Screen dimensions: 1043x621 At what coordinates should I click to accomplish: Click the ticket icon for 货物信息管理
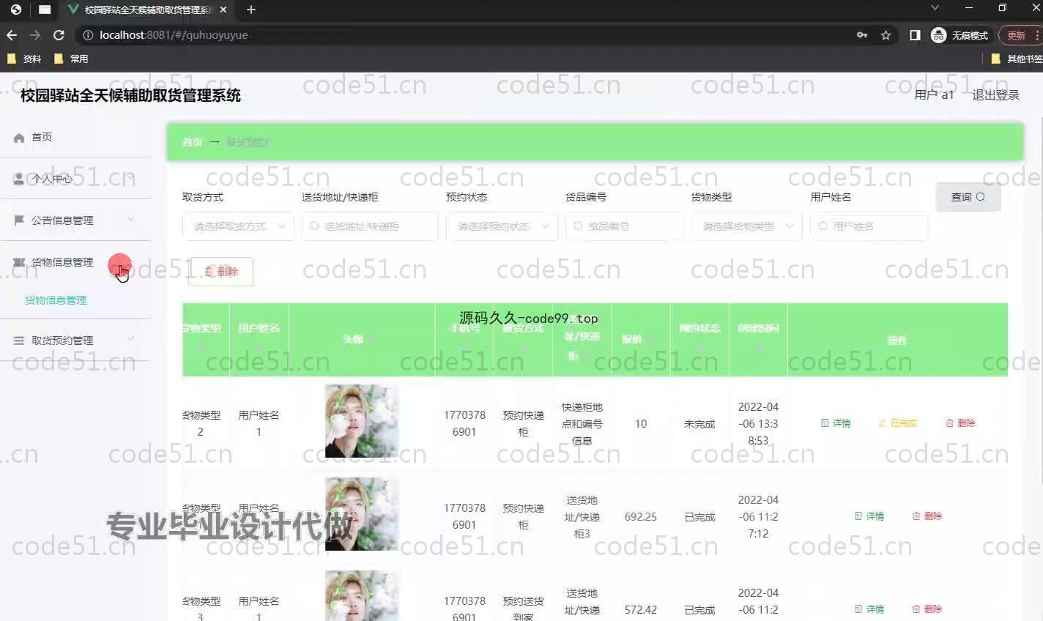click(19, 262)
